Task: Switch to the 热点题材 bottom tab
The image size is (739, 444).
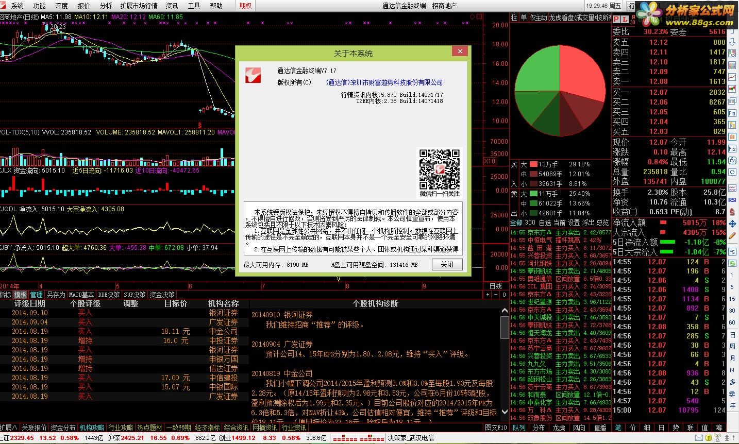Action: tap(149, 428)
